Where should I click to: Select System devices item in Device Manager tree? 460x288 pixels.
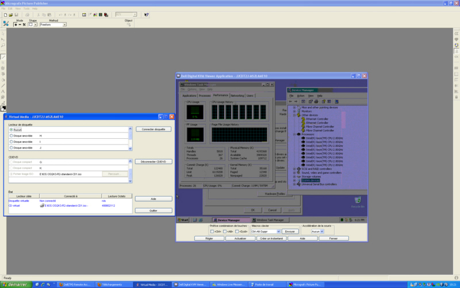(x=310, y=180)
